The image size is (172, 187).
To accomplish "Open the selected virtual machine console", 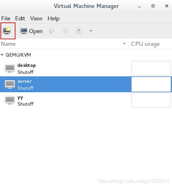I will 31,31.
